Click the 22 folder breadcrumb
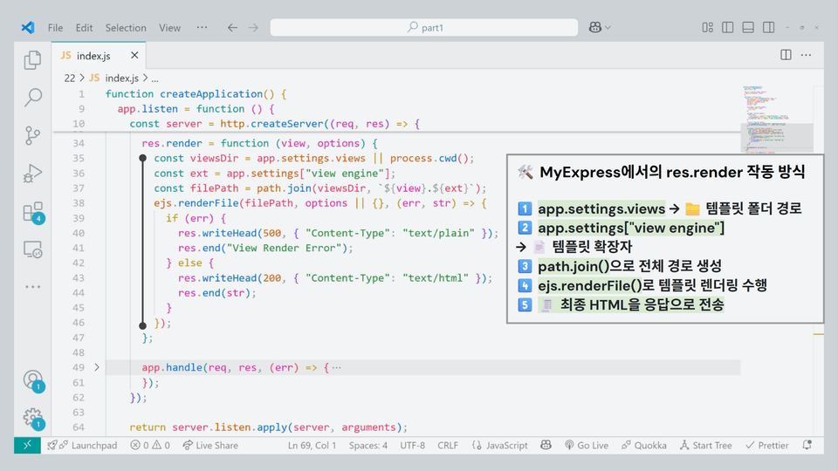This screenshot has height=471, width=838. [70, 78]
